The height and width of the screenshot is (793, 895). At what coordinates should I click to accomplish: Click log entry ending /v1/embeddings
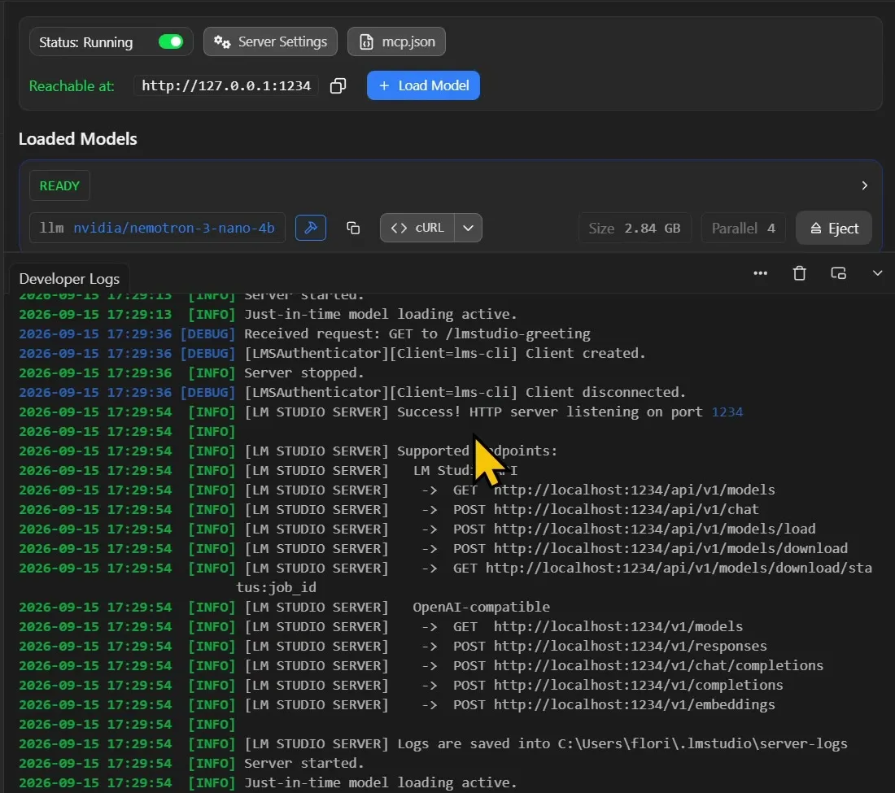[397, 704]
